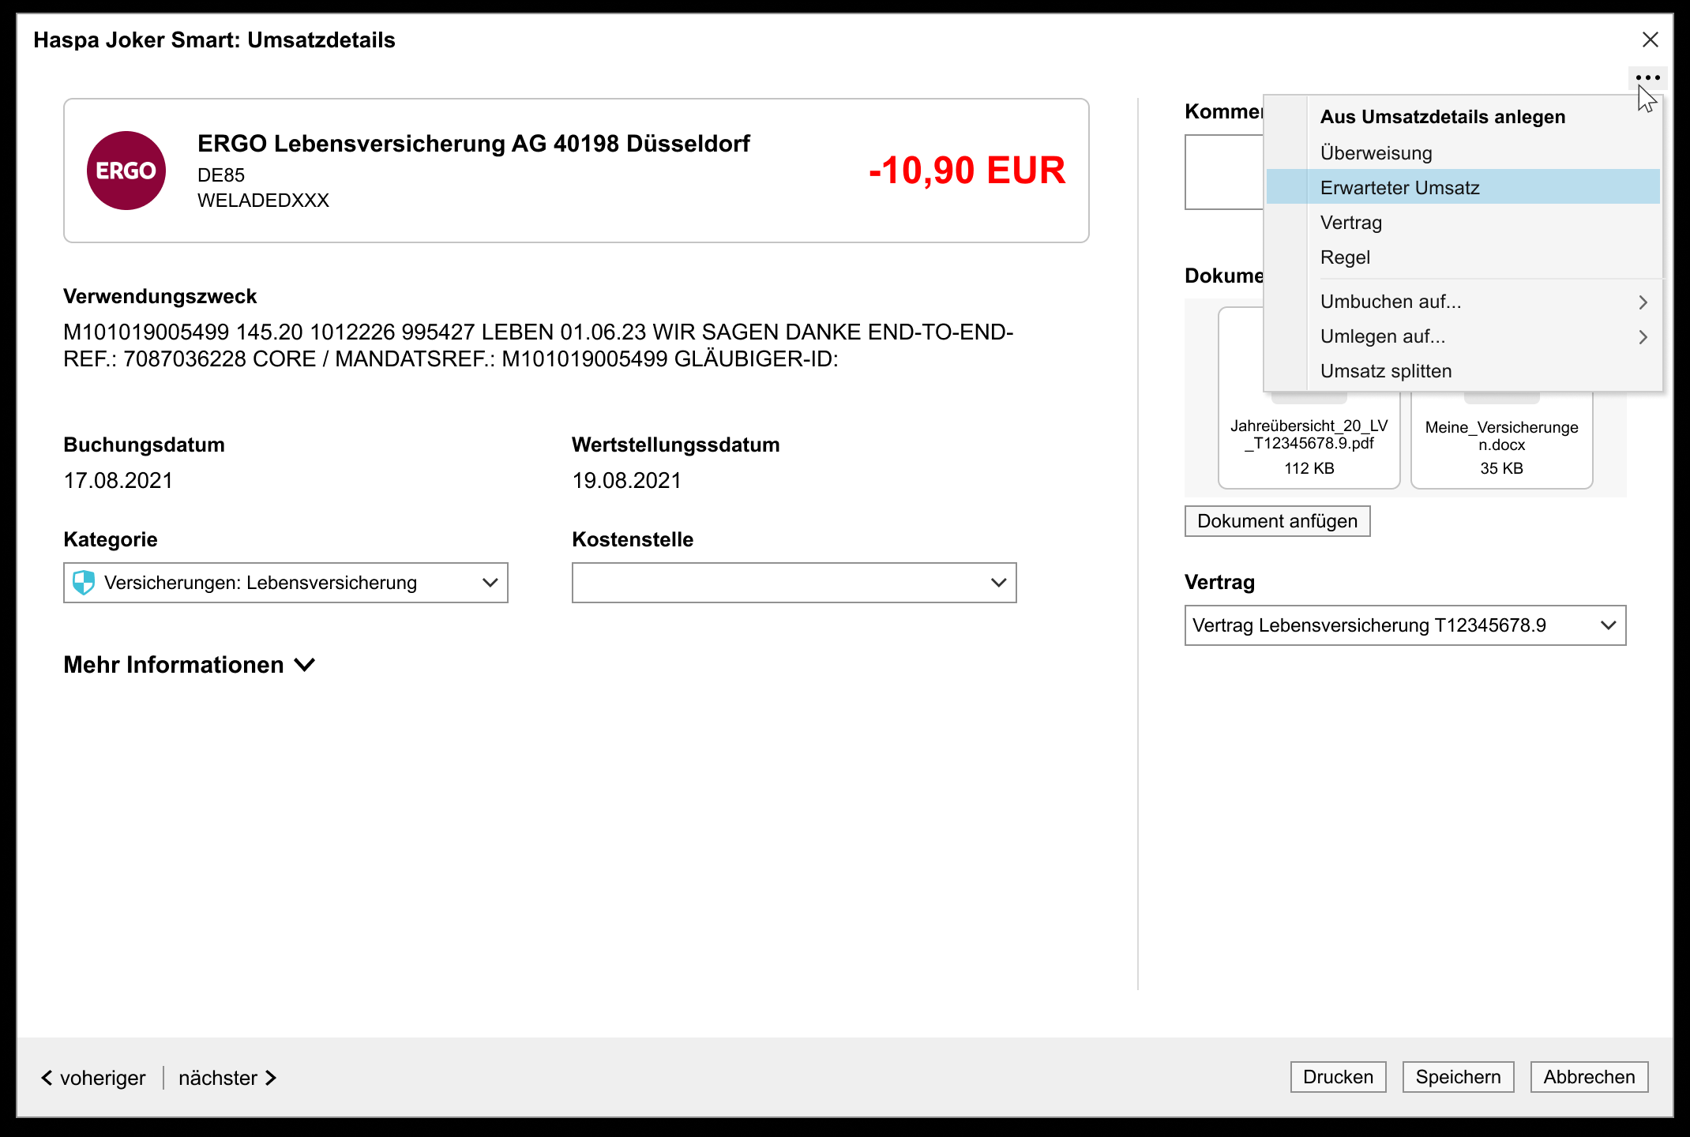Pick Regel from the context menu
This screenshot has height=1137, width=1690.
point(1463,257)
